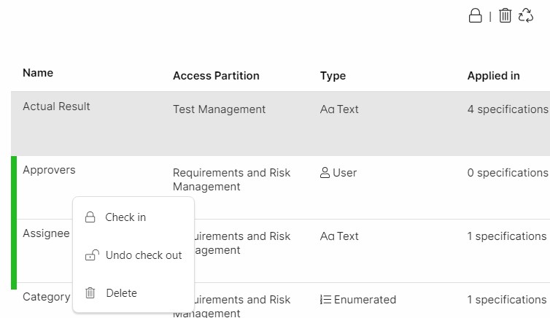This screenshot has height=318, width=550.
Task: Click the trash icon beside Delete
Action: tap(90, 293)
